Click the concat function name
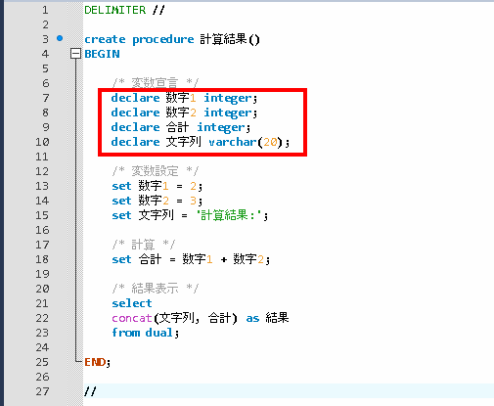The height and width of the screenshot is (406, 494). 132,318
